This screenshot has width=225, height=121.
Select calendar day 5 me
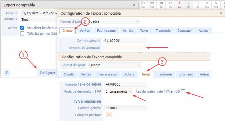pyautogui.click(x=216, y=5)
